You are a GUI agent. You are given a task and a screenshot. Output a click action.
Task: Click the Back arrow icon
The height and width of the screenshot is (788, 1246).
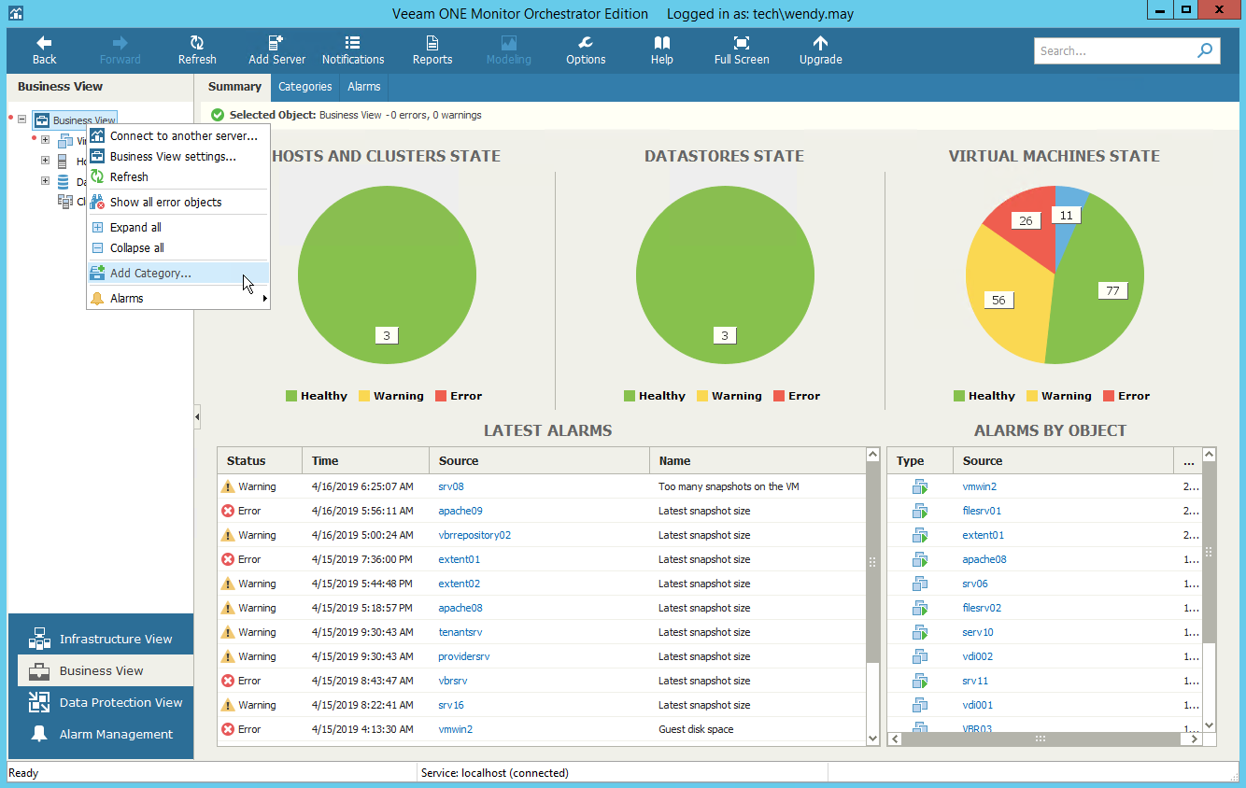point(44,43)
